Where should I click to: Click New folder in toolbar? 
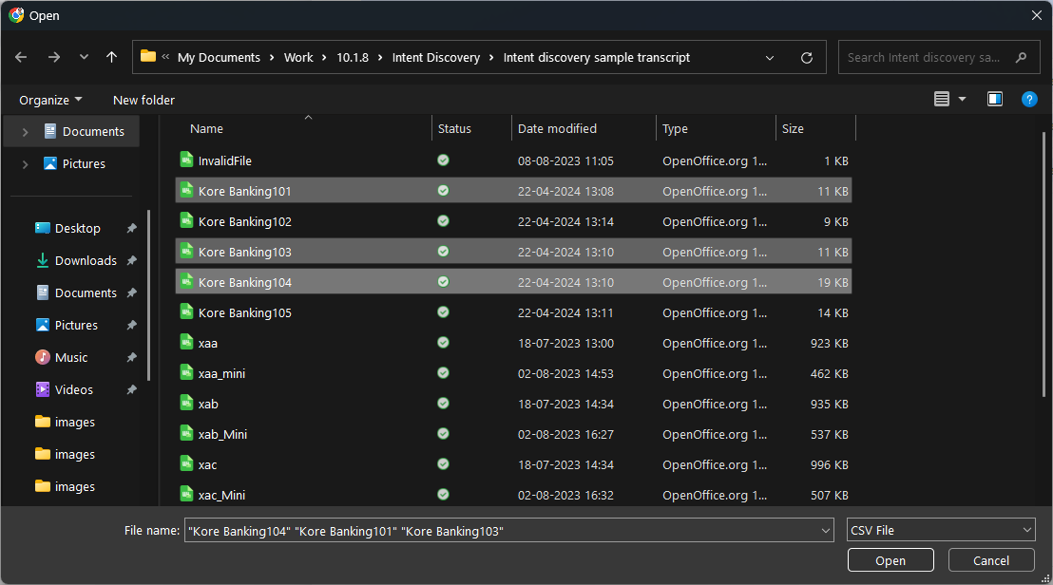tap(144, 100)
